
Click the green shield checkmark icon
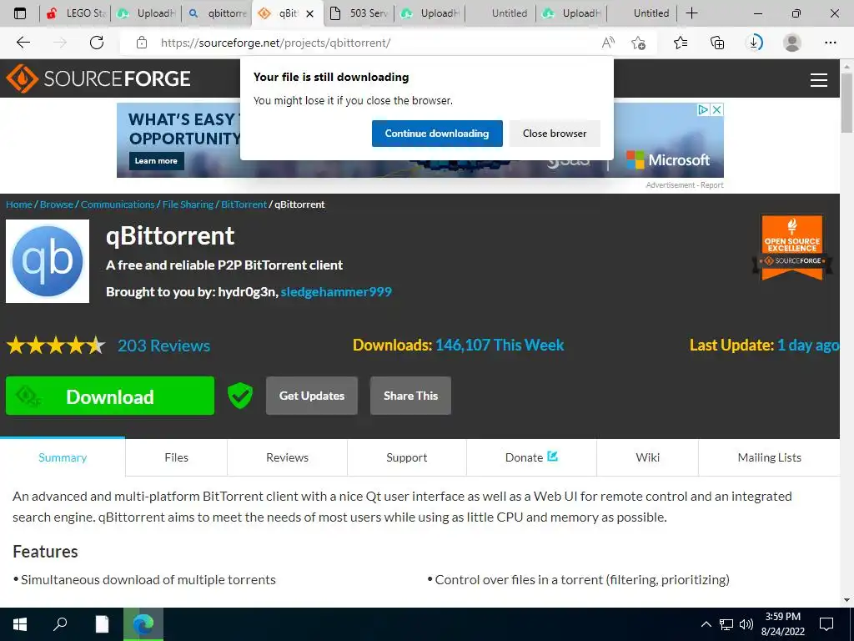coord(239,396)
